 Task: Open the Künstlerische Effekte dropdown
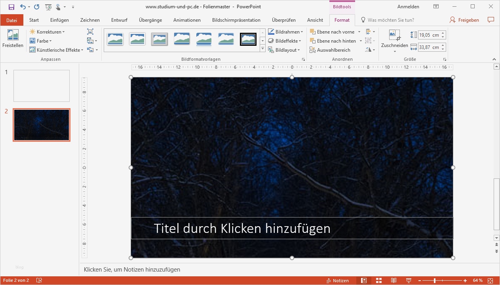57,50
